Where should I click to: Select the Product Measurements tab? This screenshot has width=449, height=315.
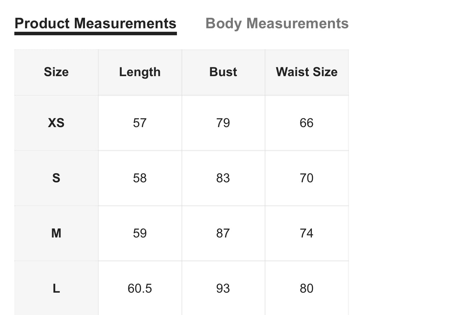coord(95,24)
